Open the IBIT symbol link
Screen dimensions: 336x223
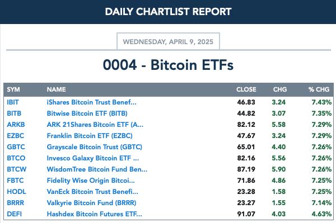tap(13, 102)
